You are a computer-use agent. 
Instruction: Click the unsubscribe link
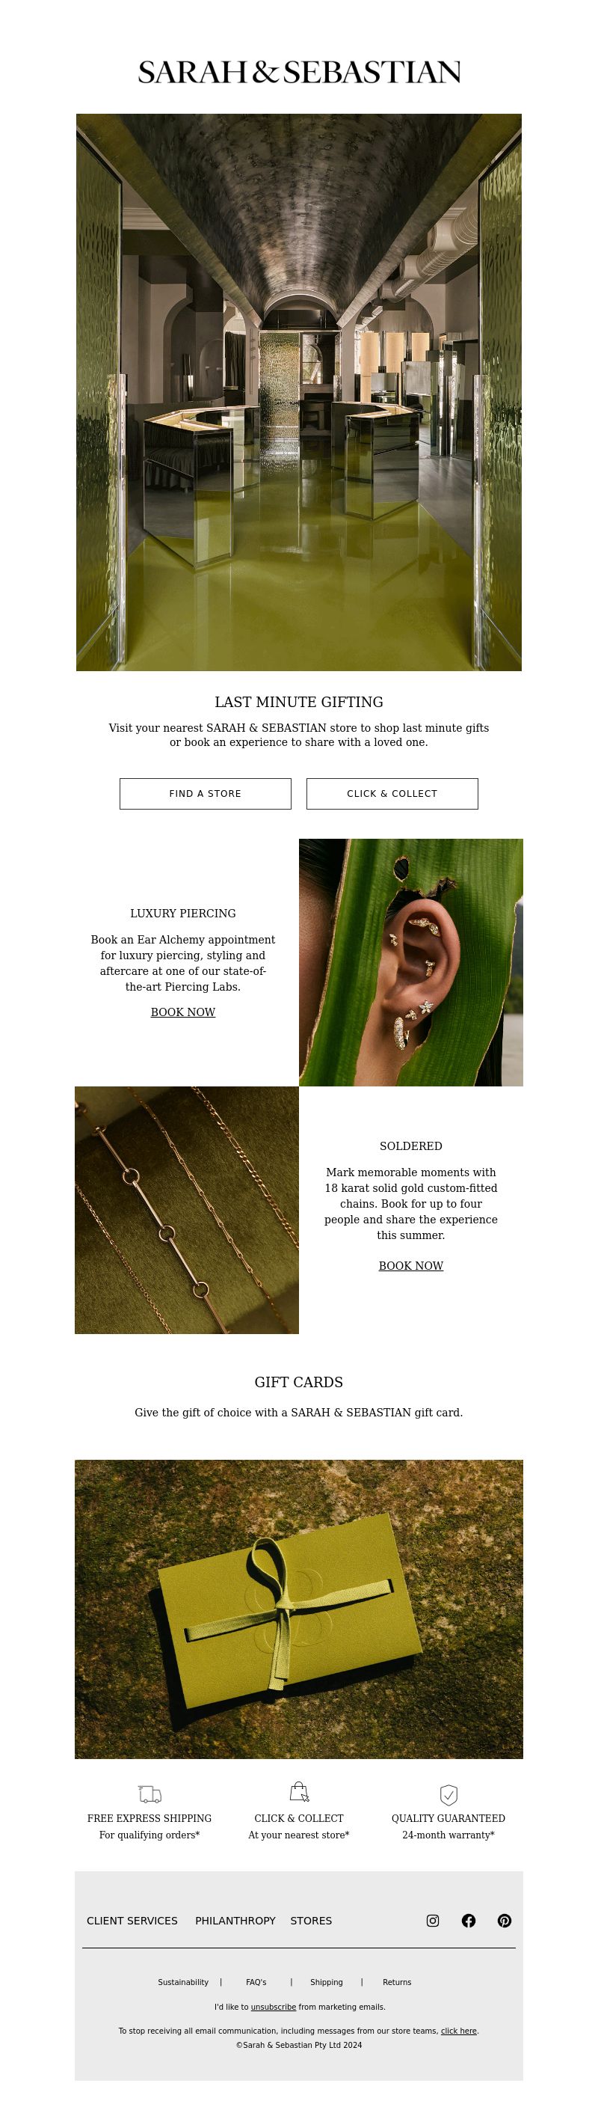pos(274,2006)
